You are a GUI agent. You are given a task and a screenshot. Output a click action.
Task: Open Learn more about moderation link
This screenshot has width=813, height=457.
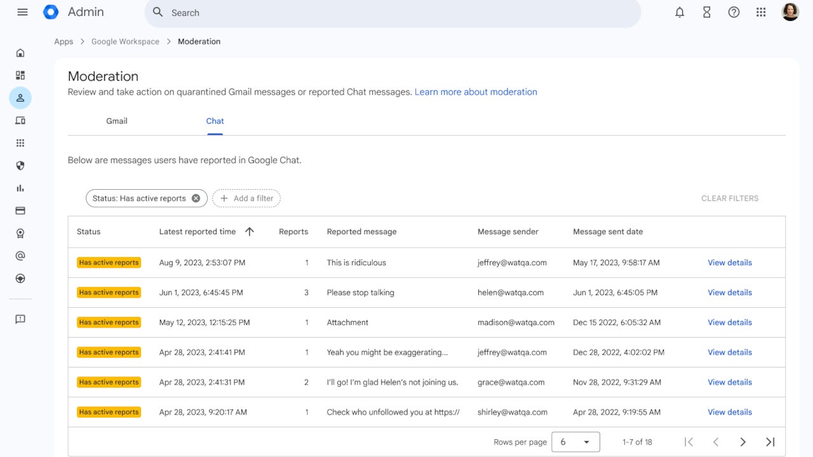click(x=476, y=92)
